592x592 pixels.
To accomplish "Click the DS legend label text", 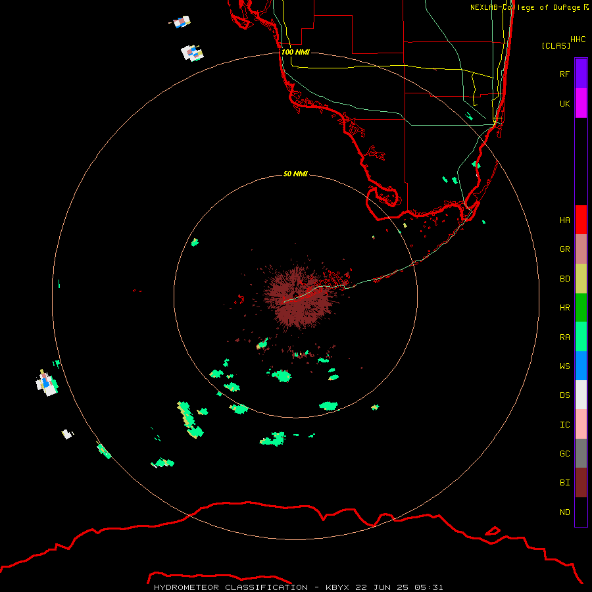I will point(565,395).
